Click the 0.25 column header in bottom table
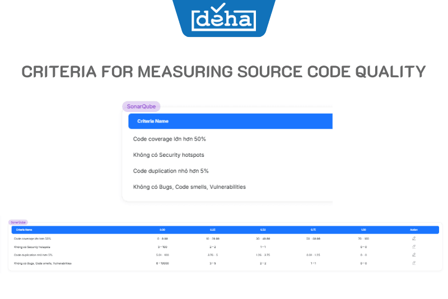Viewport: 448px width, 299px height. click(212, 230)
